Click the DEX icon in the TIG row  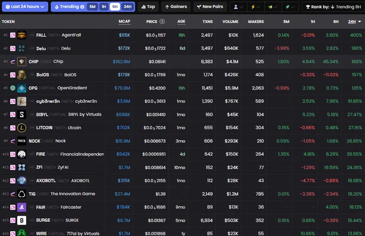(13, 194)
